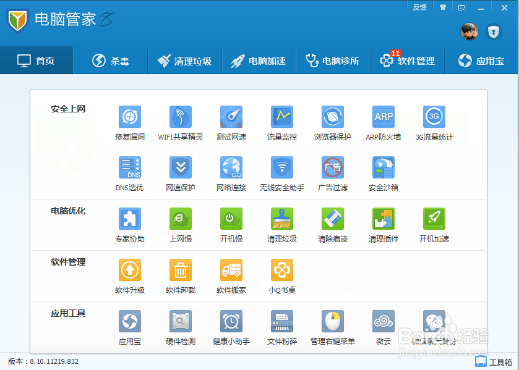
Task: Open 清除痕迹 eraser tool
Action: 333,219
